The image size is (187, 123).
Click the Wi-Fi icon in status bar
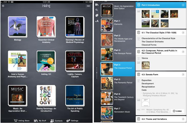pyautogui.click(x=9, y=2)
